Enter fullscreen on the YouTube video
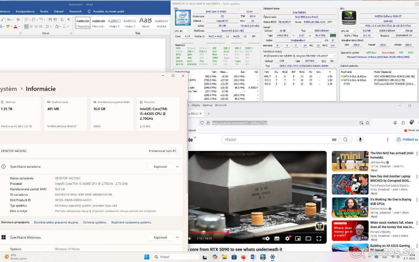The image size is (419, 262). [319, 239]
